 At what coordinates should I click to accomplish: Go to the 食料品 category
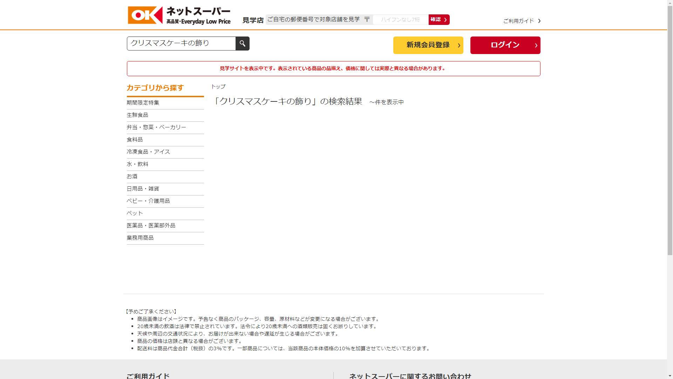pos(135,140)
